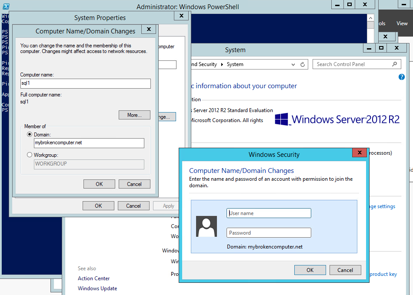Click the magnifier icon in Search Control Panel
413x295 pixels.
(394, 64)
